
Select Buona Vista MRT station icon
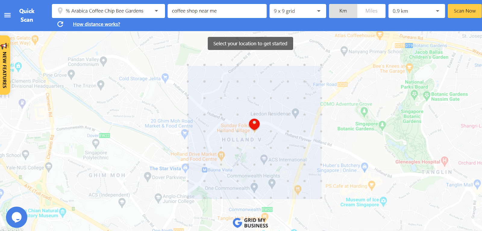click(205, 170)
